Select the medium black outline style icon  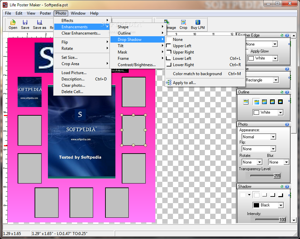272,102
